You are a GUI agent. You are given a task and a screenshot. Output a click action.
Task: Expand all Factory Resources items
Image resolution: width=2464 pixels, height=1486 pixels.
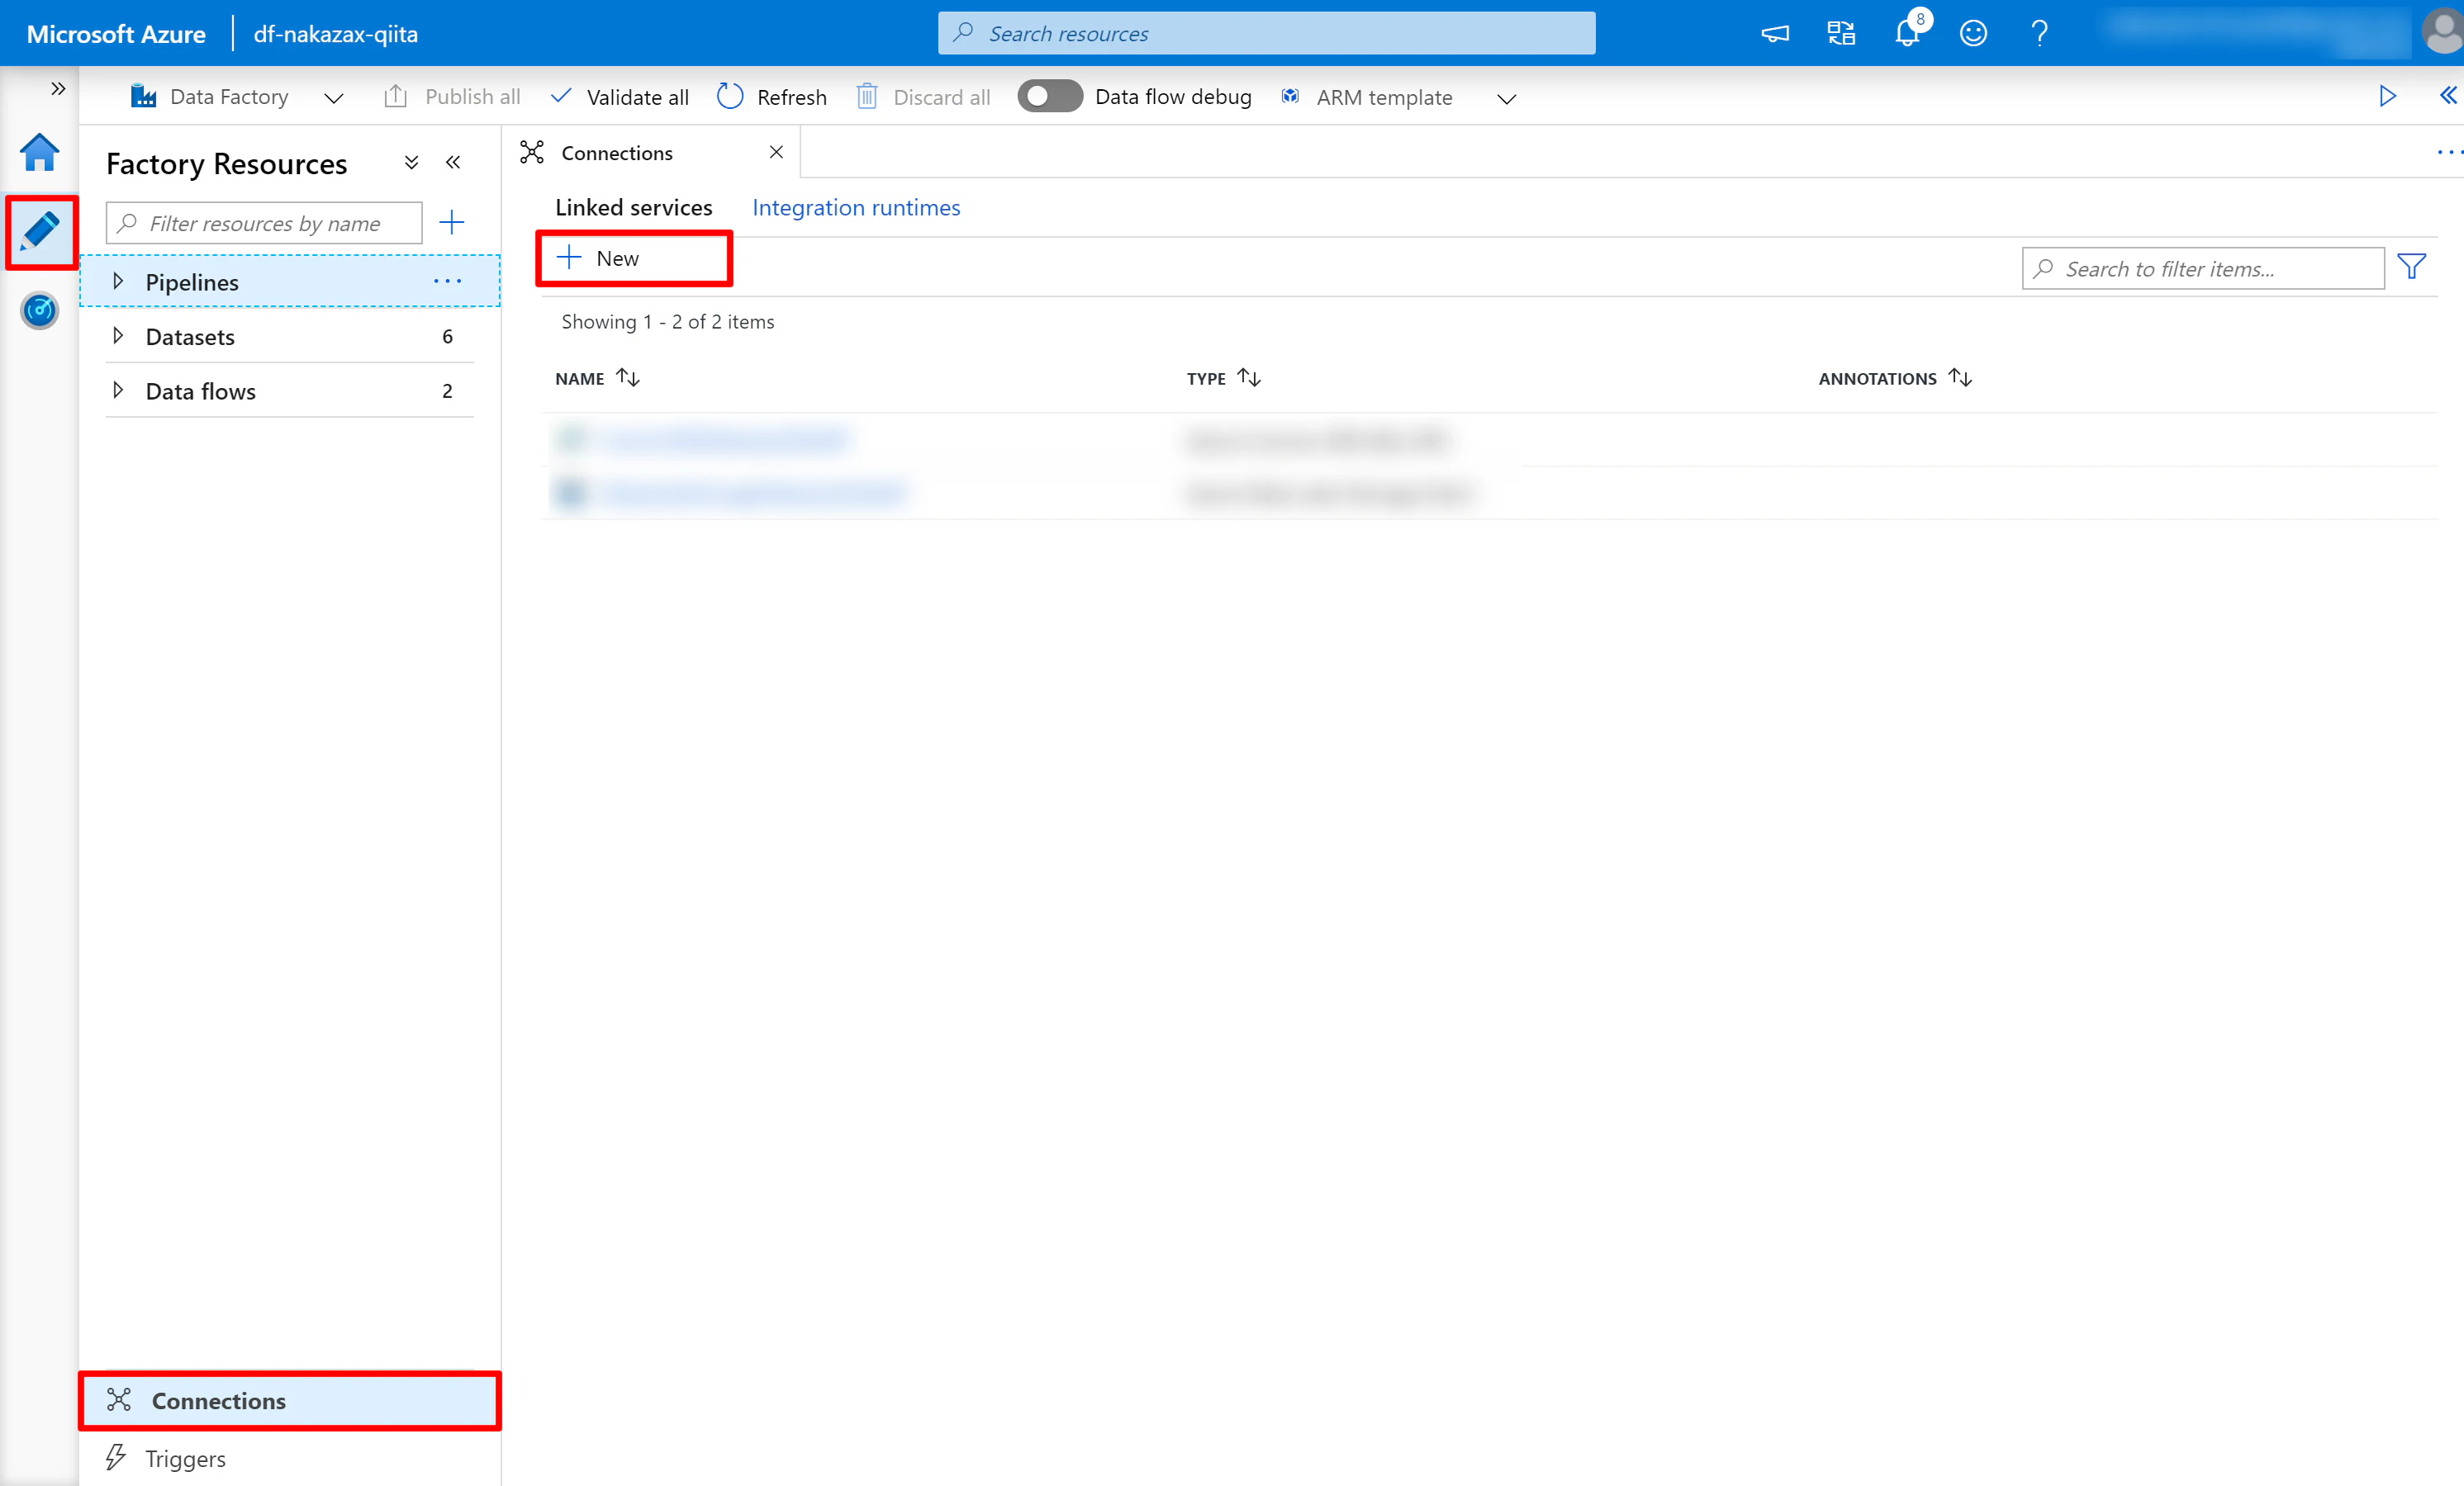411,162
